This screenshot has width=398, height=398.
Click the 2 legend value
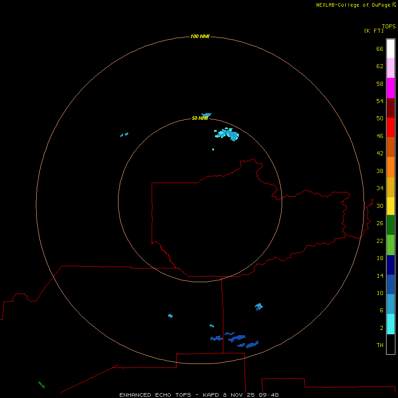click(x=382, y=328)
